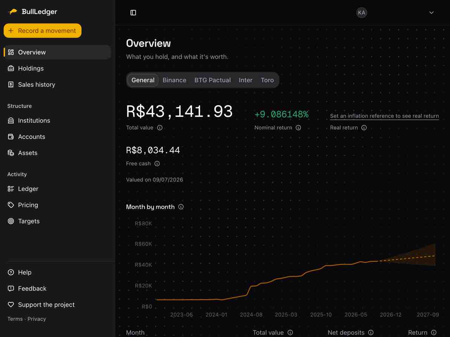The image size is (450, 337).
Task: Click the Nominal return info icon
Action: [298, 128]
